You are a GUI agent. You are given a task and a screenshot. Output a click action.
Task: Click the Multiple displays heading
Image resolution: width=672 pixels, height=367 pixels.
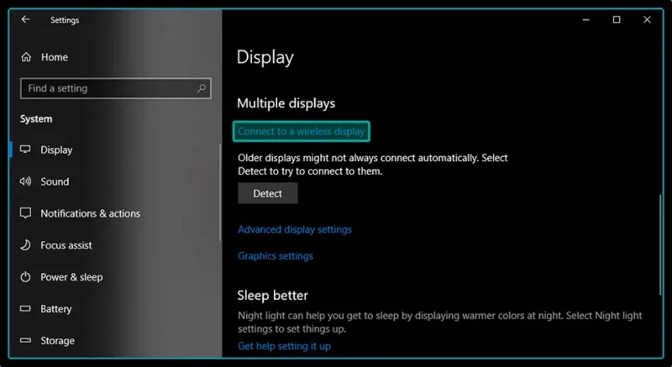coord(286,103)
